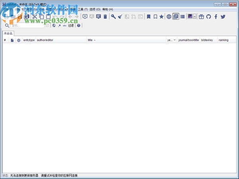
Task: Click the star icon in toolbar
Action: [161, 16]
